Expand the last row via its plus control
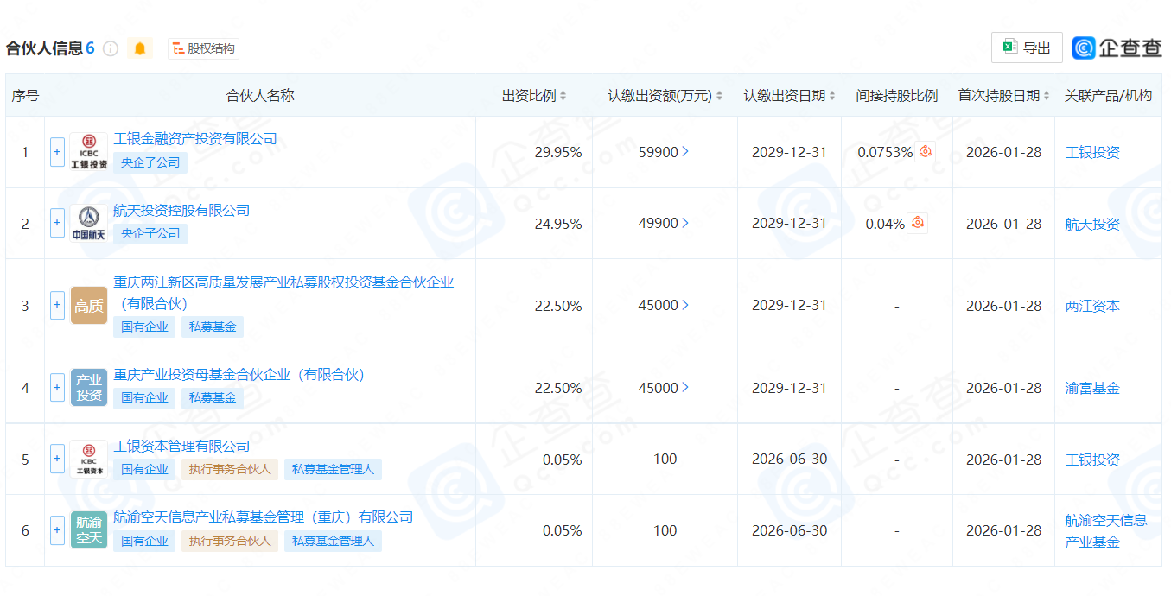This screenshot has height=596, width=1171. [56, 530]
